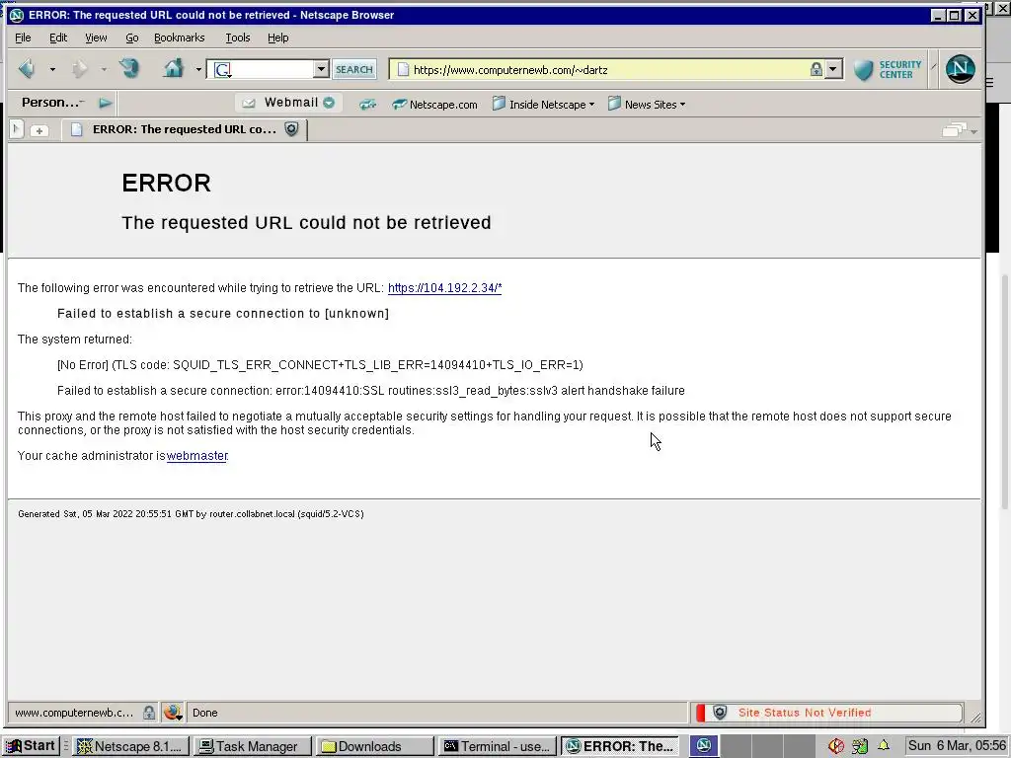1011x758 pixels.
Task: Open the Edit menu
Action: coord(58,38)
